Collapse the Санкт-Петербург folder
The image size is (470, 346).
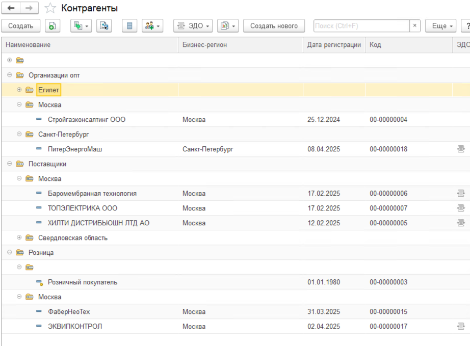pos(19,134)
